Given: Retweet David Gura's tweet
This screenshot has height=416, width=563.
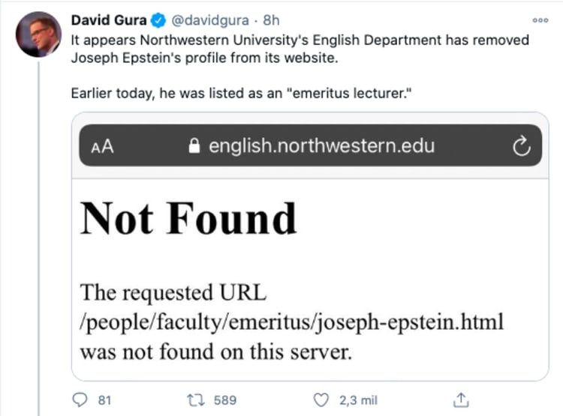Looking at the screenshot, I should coord(194,400).
